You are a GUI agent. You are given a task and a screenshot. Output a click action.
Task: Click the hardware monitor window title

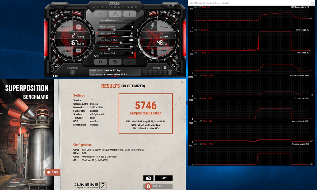click(x=209, y=3)
